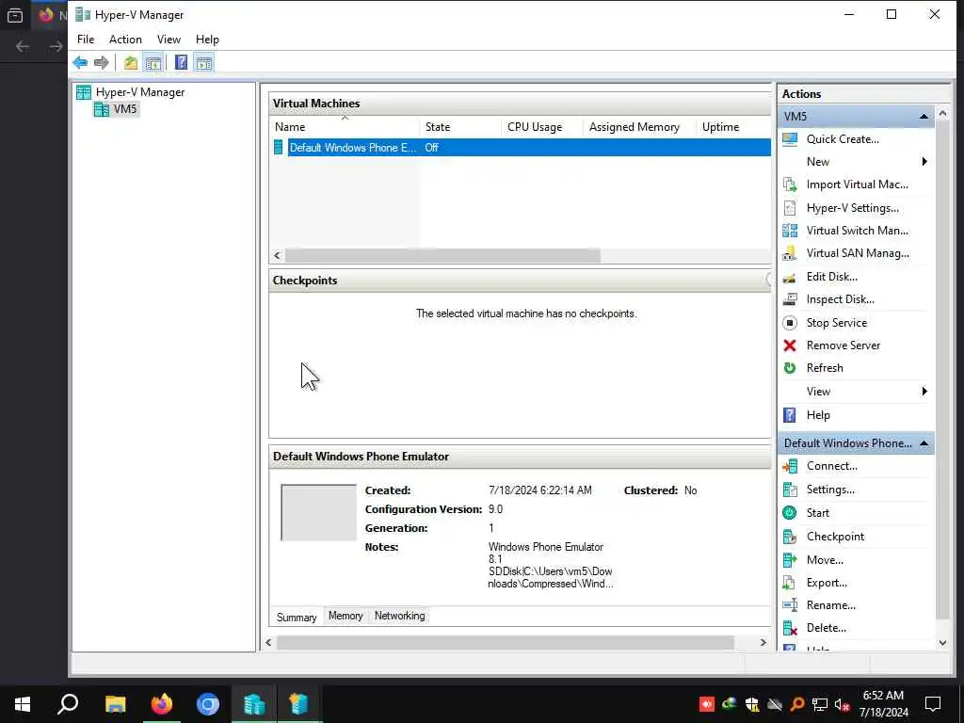Collapse the VM5 actions section
Viewport: 964px width, 723px height.
[924, 116]
